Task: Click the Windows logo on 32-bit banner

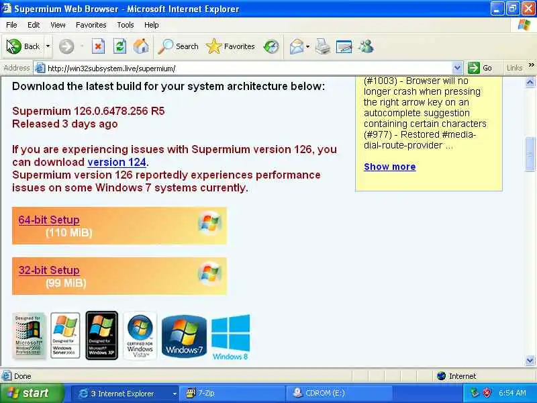Action: tap(209, 273)
